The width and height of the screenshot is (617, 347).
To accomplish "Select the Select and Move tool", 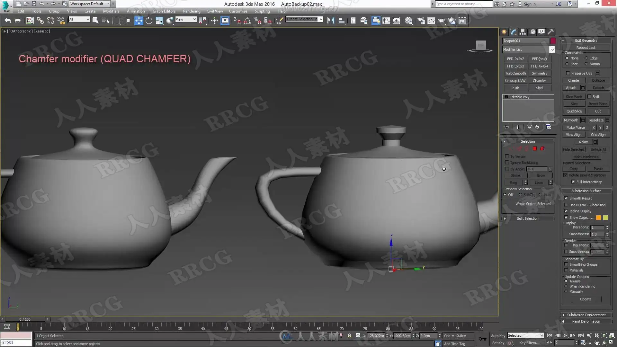I will (x=139, y=21).
